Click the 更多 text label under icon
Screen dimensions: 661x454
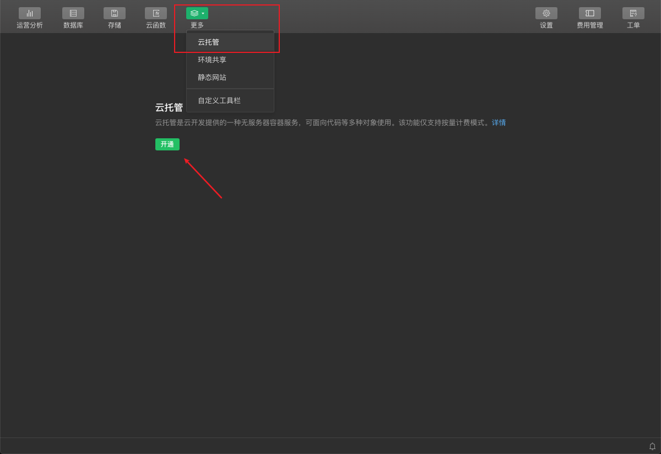(197, 25)
